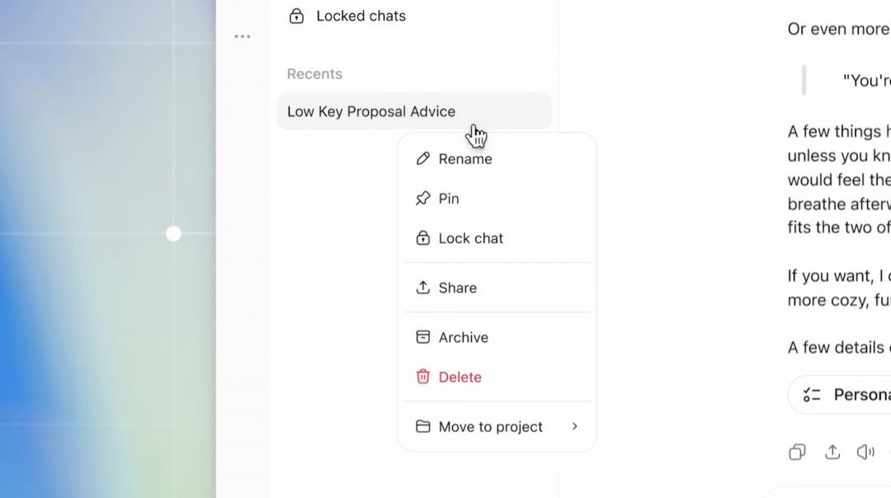
Task: Click the folder icon beside Move to project
Action: (x=422, y=426)
